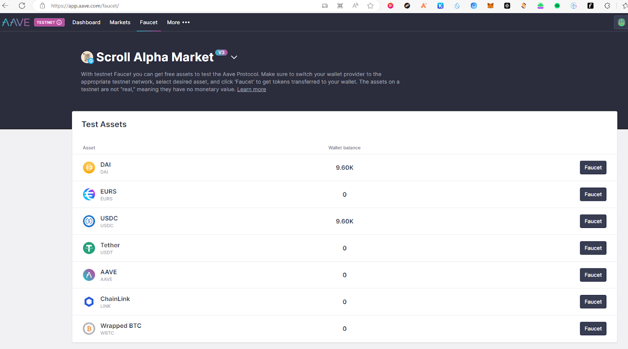The image size is (628, 349).
Task: Open the browser extensions puzzle icon
Action: pos(607,5)
